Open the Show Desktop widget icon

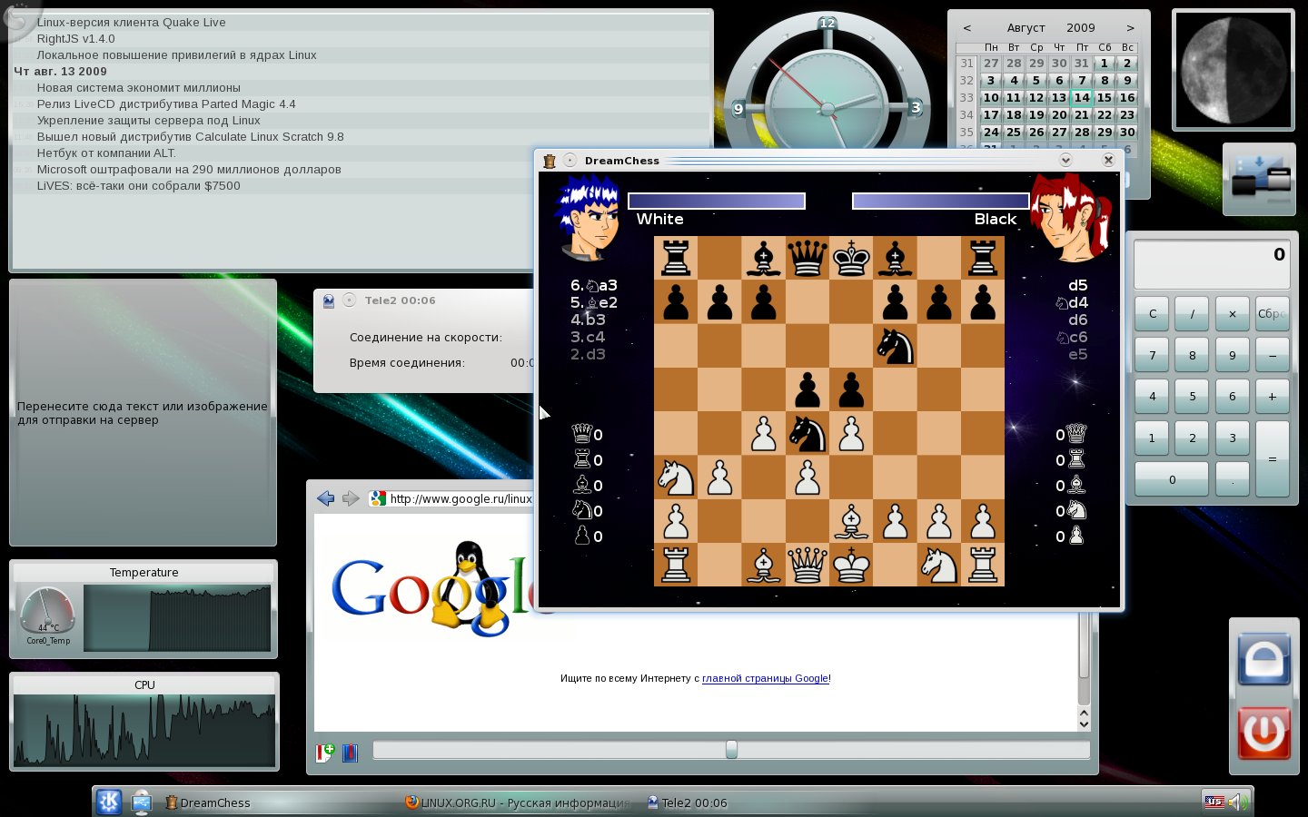[x=1258, y=179]
